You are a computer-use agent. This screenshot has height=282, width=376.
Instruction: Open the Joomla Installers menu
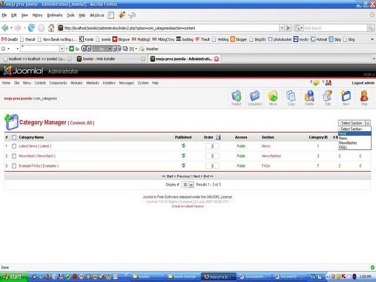tap(109, 83)
